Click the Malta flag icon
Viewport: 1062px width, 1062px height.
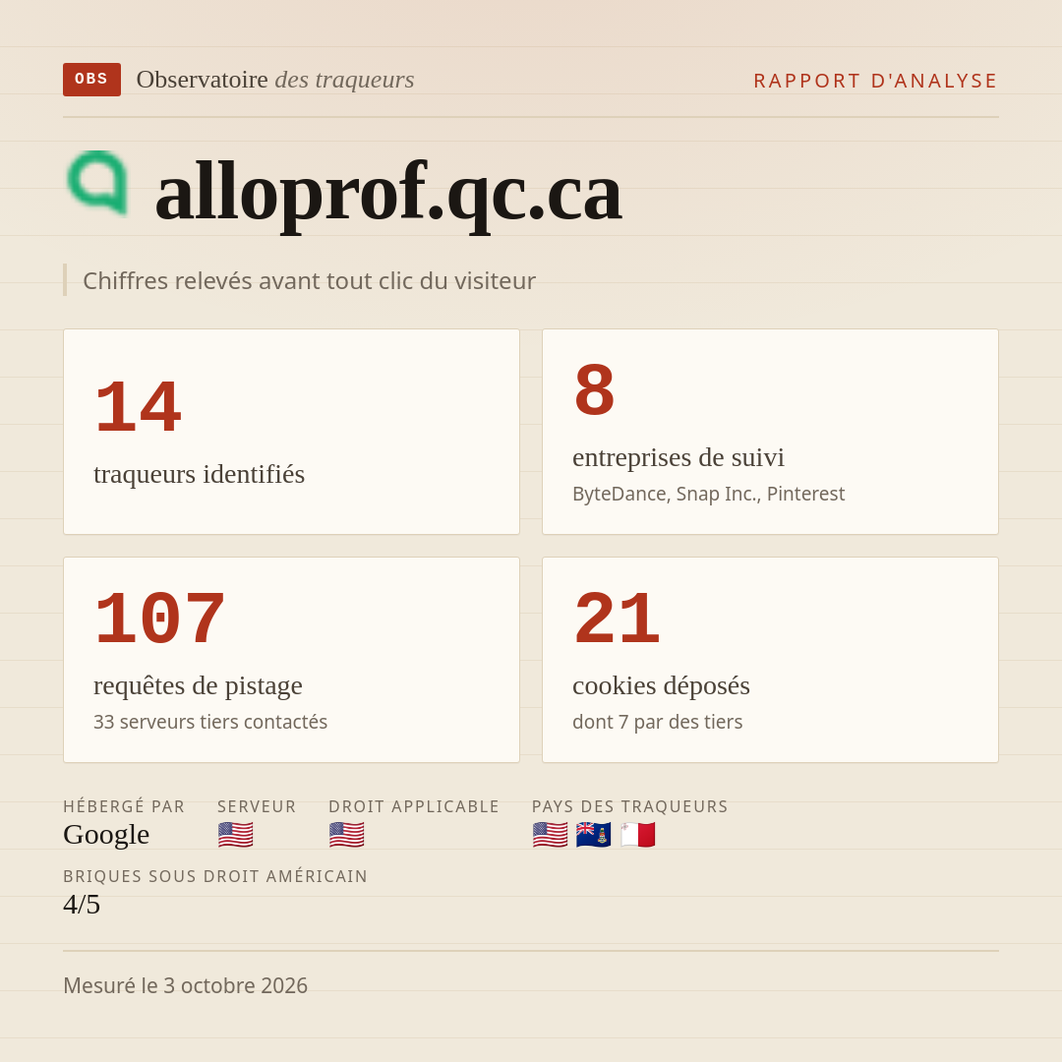click(x=637, y=835)
